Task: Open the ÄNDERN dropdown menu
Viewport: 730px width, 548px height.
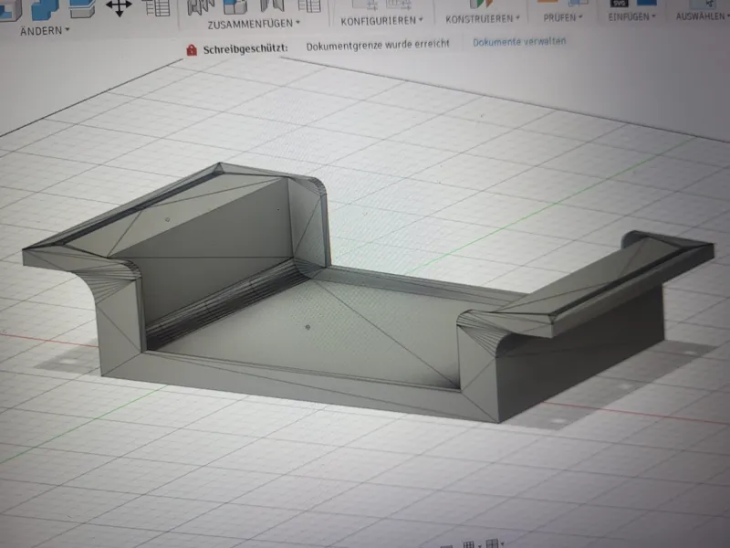Action: click(x=45, y=31)
